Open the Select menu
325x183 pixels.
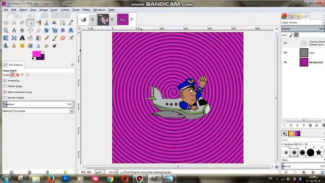pyautogui.click(x=23, y=10)
